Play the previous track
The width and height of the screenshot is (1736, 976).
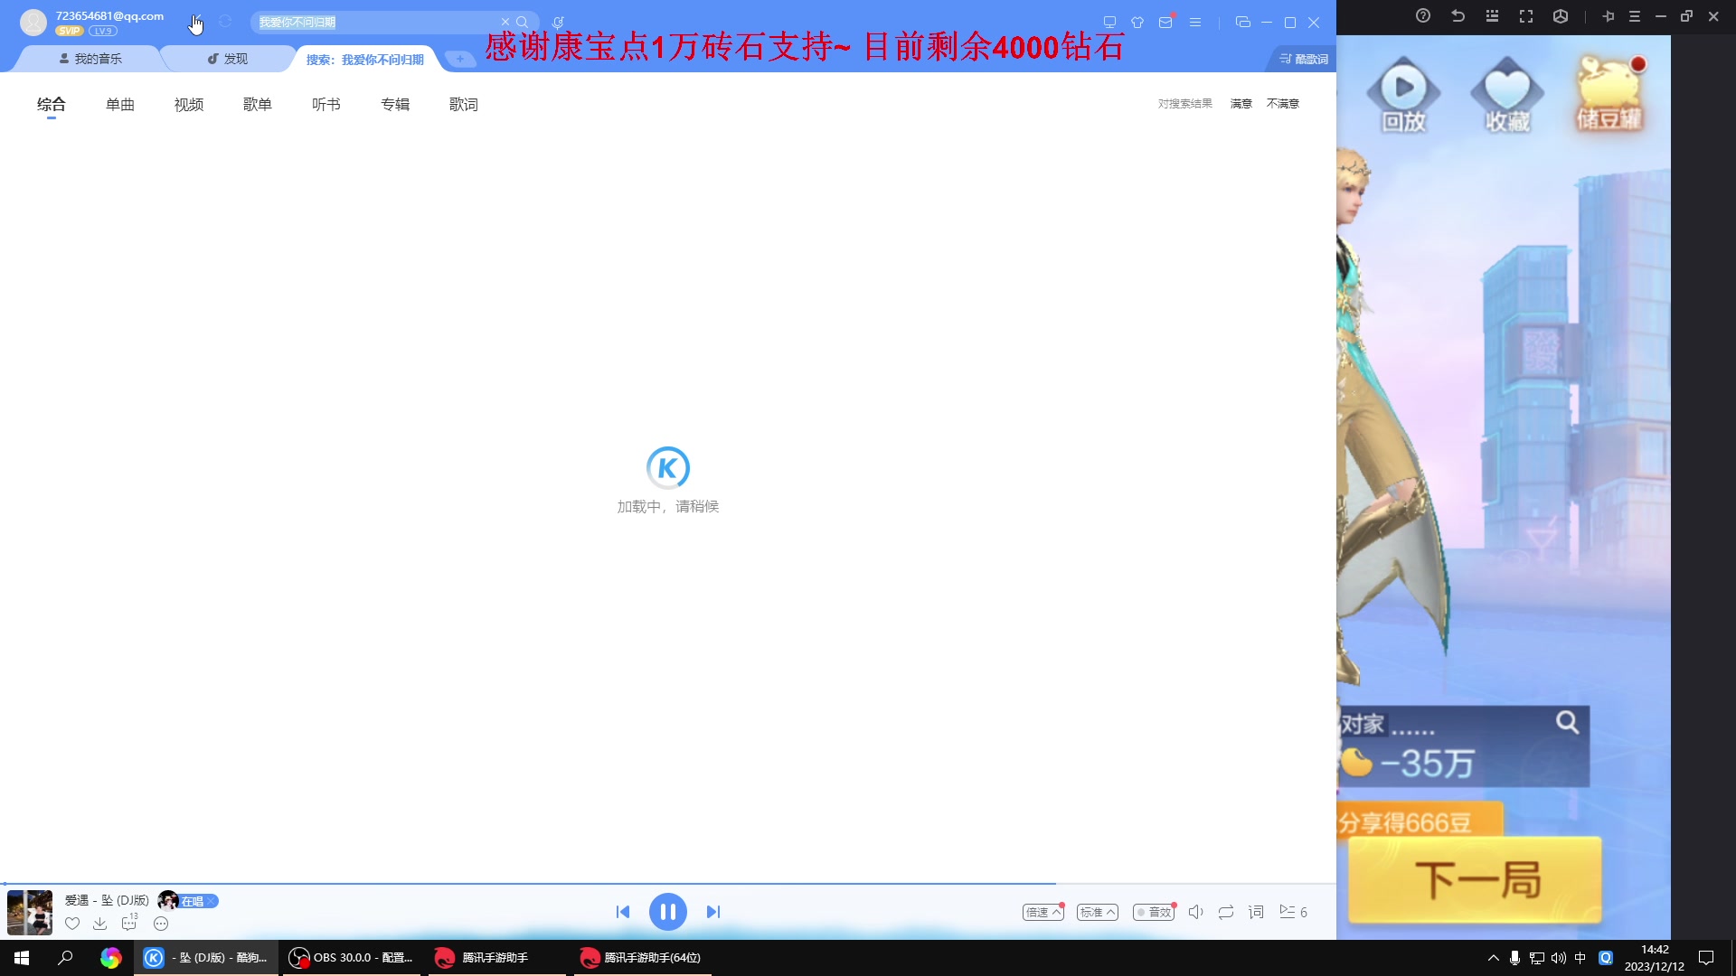pyautogui.click(x=623, y=912)
